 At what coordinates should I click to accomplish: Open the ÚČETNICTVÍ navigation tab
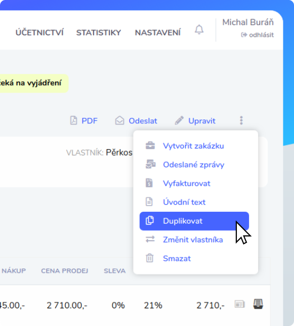[40, 33]
